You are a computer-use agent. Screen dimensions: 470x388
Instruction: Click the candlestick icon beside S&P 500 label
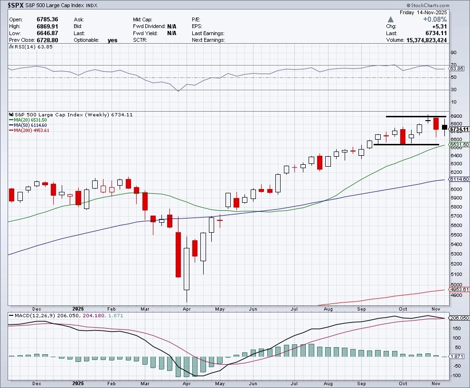pos(11,114)
